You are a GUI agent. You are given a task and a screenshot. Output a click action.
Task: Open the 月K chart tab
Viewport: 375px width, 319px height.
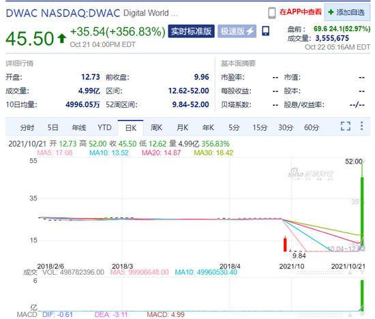pos(182,127)
